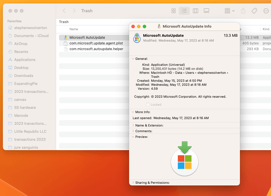271x196 pixels.
Task: Expand Name & Extension section
Action: click(x=133, y=125)
